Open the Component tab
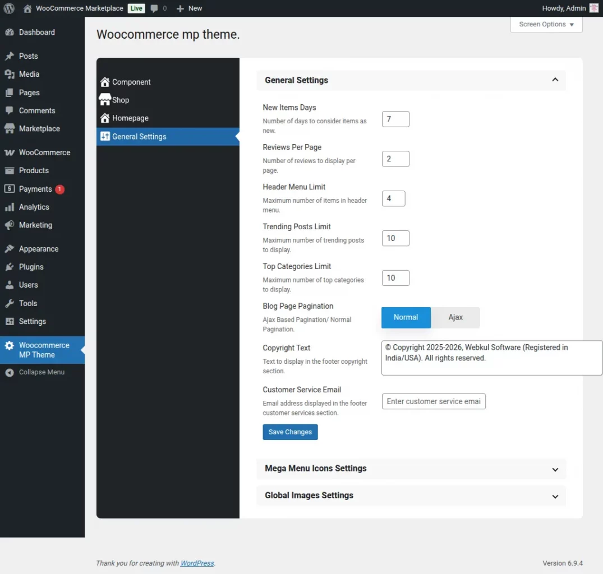Screen dimensions: 603x574 tap(168, 82)
